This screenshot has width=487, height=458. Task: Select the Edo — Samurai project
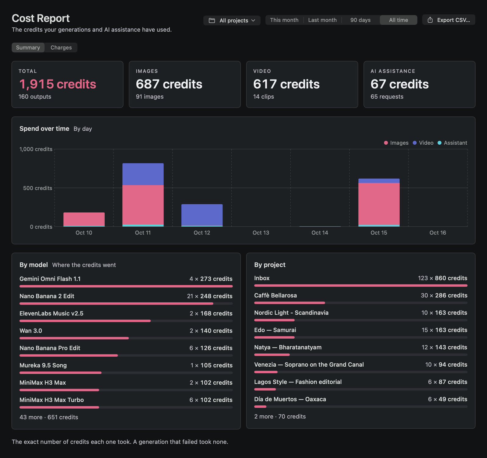(x=361, y=333)
